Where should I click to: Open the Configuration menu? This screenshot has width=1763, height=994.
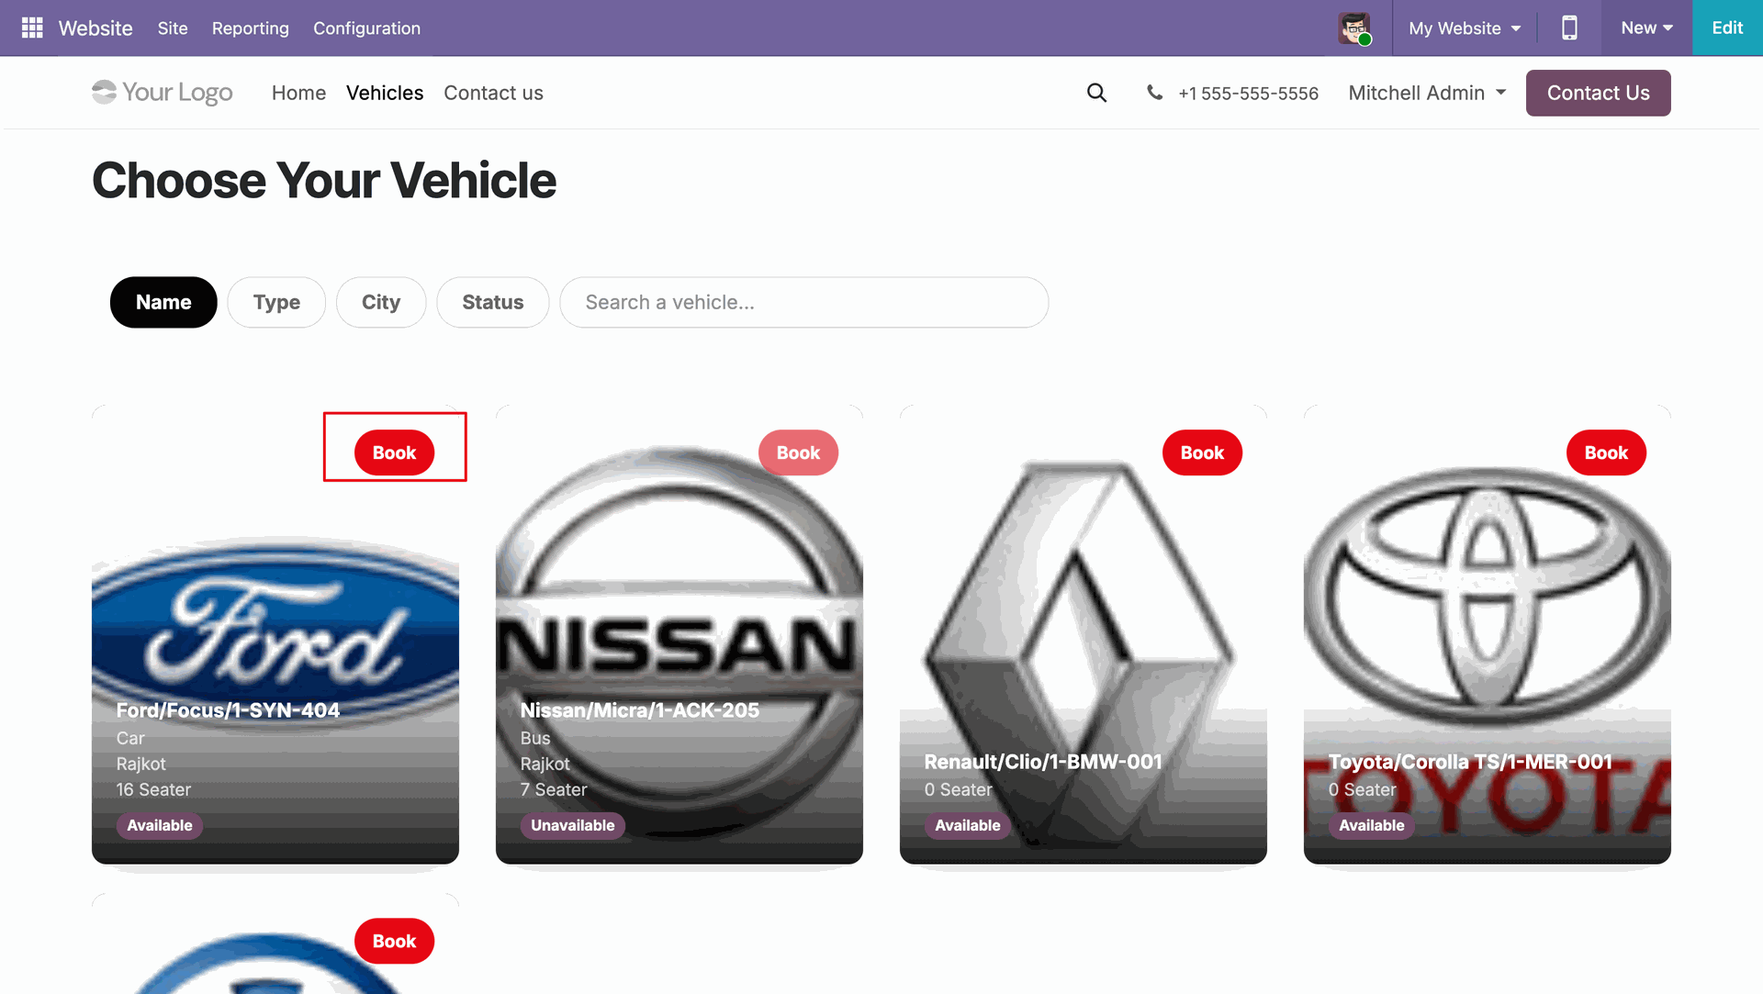(366, 28)
